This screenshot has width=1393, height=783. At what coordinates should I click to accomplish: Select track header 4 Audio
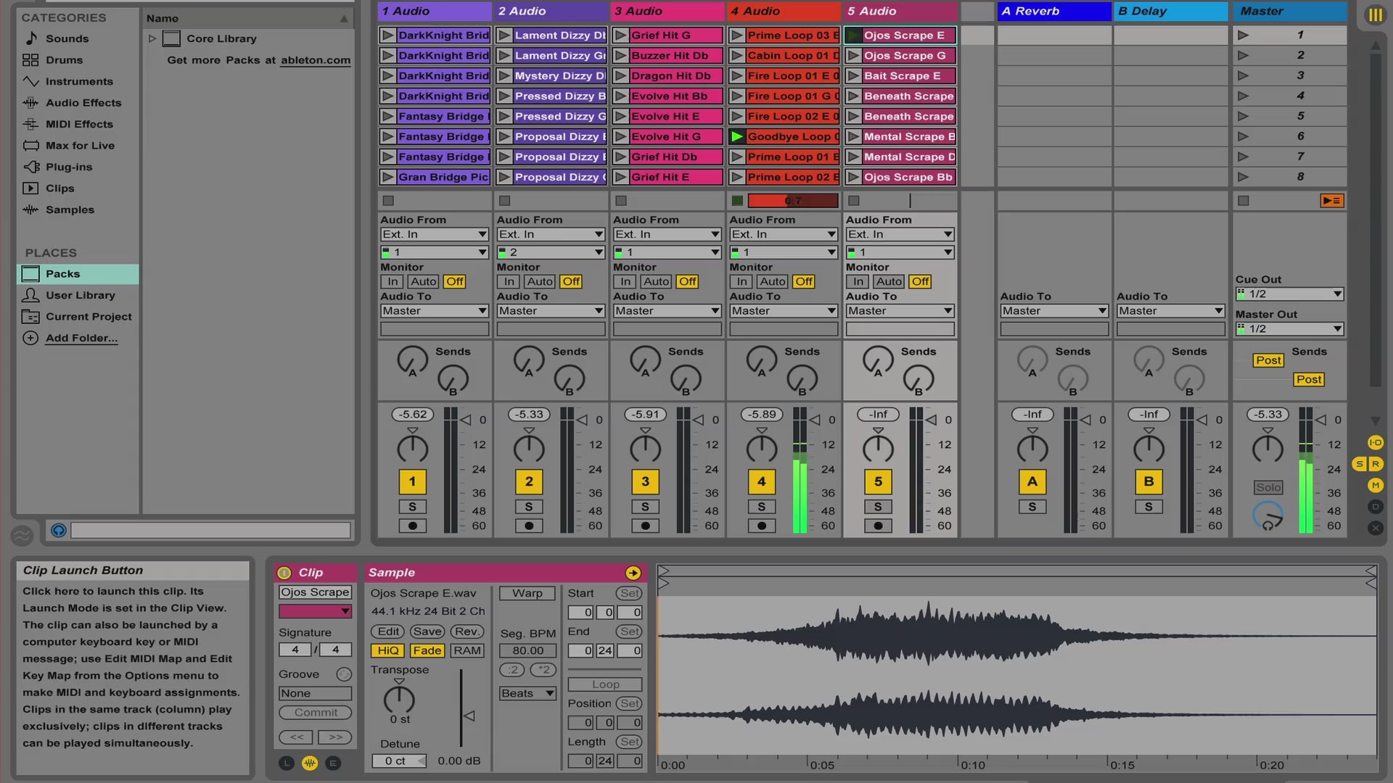tap(784, 11)
